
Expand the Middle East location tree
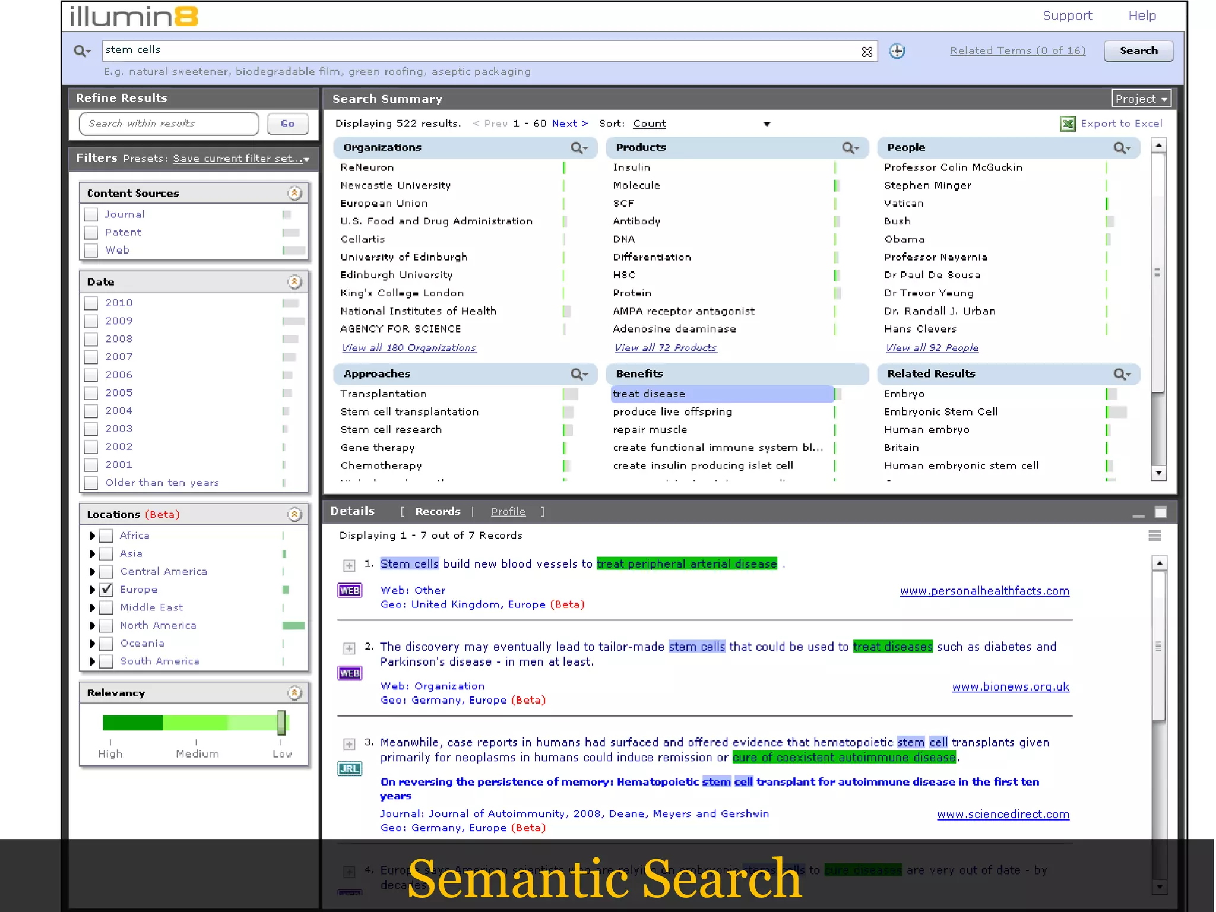click(92, 607)
